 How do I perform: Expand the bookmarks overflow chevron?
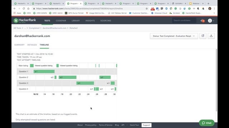point(214,13)
